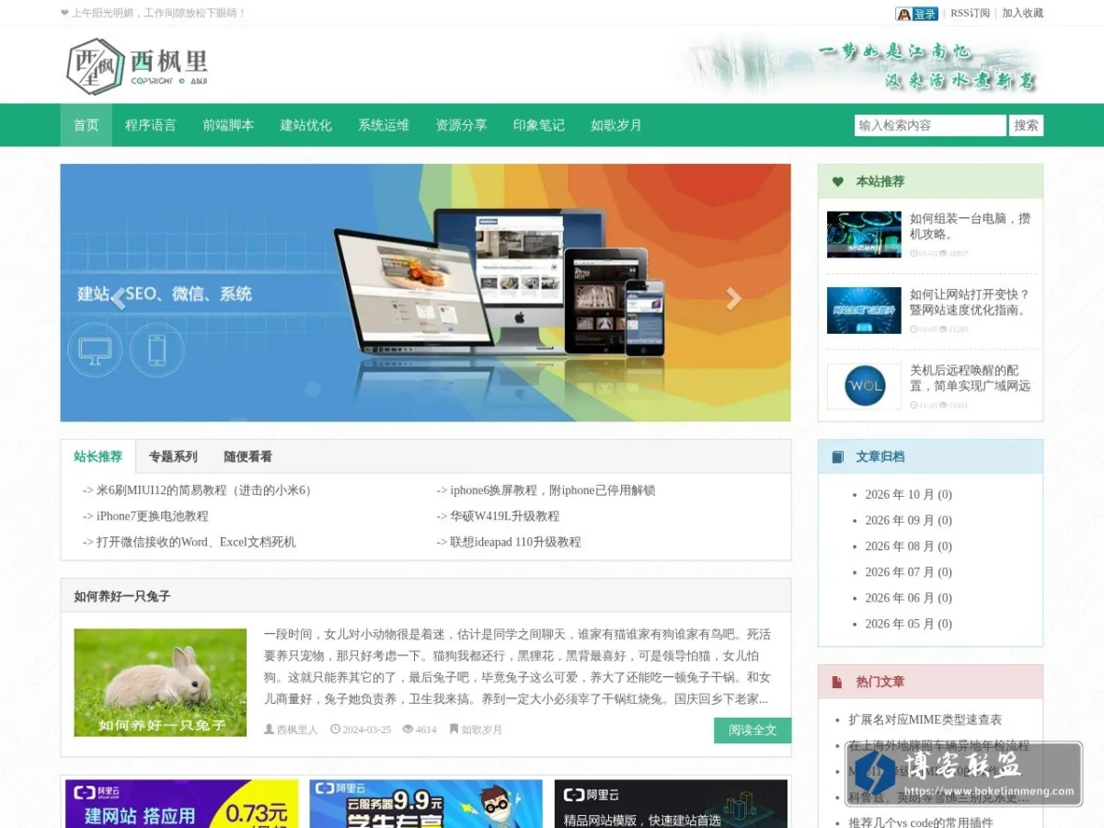Viewport: 1104px width, 828px height.
Task: Open the WOL article thumbnail
Action: (x=864, y=386)
